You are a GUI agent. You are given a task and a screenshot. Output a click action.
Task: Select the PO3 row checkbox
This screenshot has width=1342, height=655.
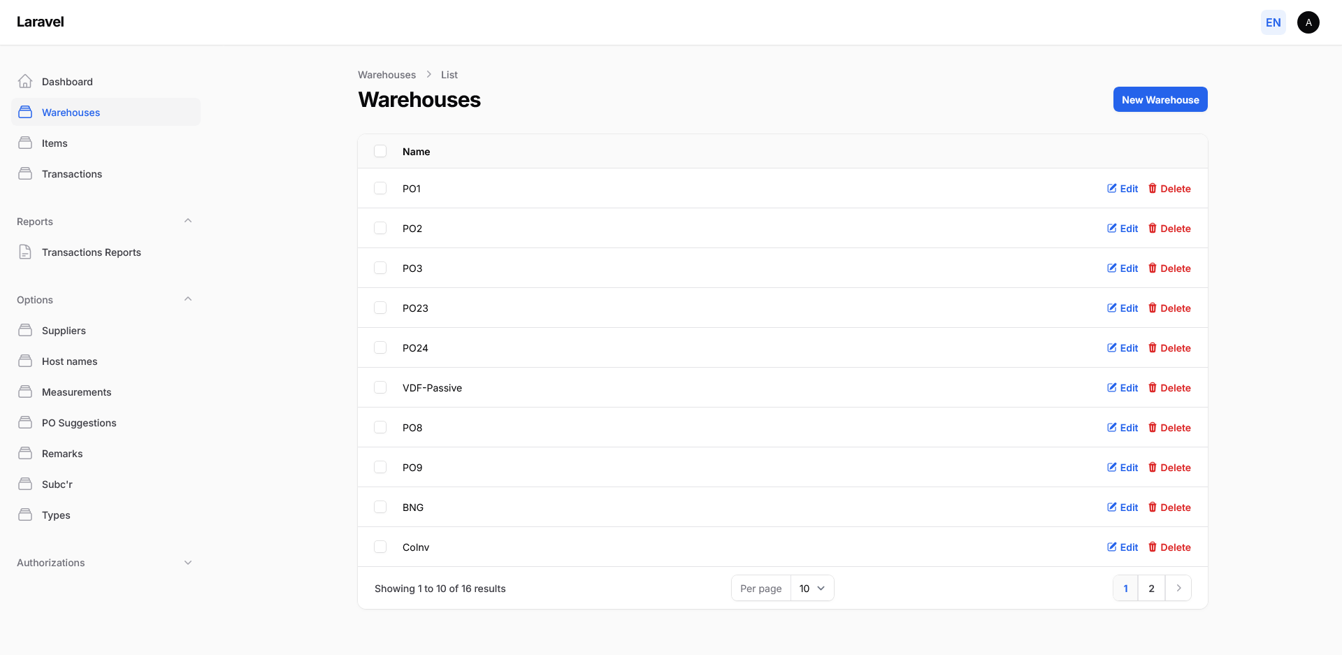[x=380, y=268]
